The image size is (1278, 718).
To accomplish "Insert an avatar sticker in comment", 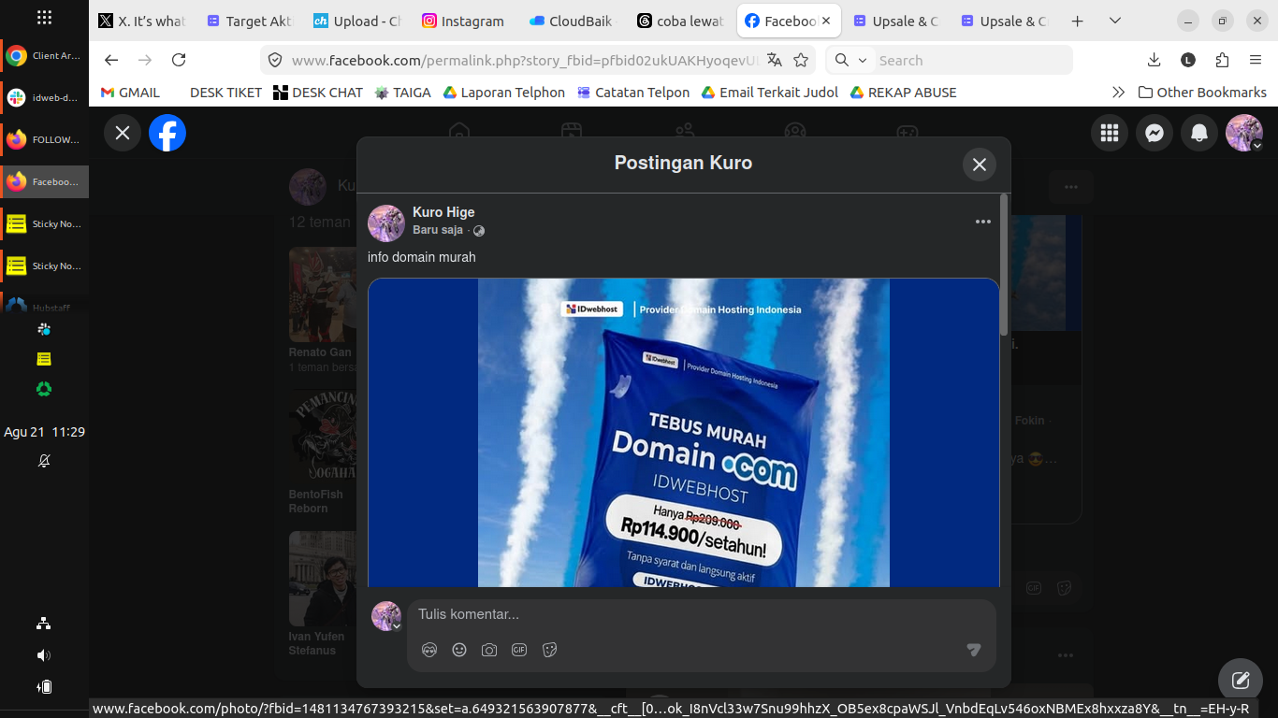I will 429,650.
